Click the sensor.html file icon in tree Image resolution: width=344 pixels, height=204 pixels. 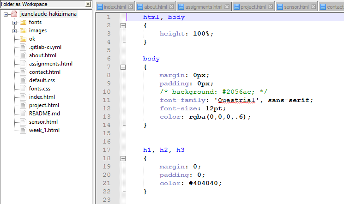click(23, 122)
